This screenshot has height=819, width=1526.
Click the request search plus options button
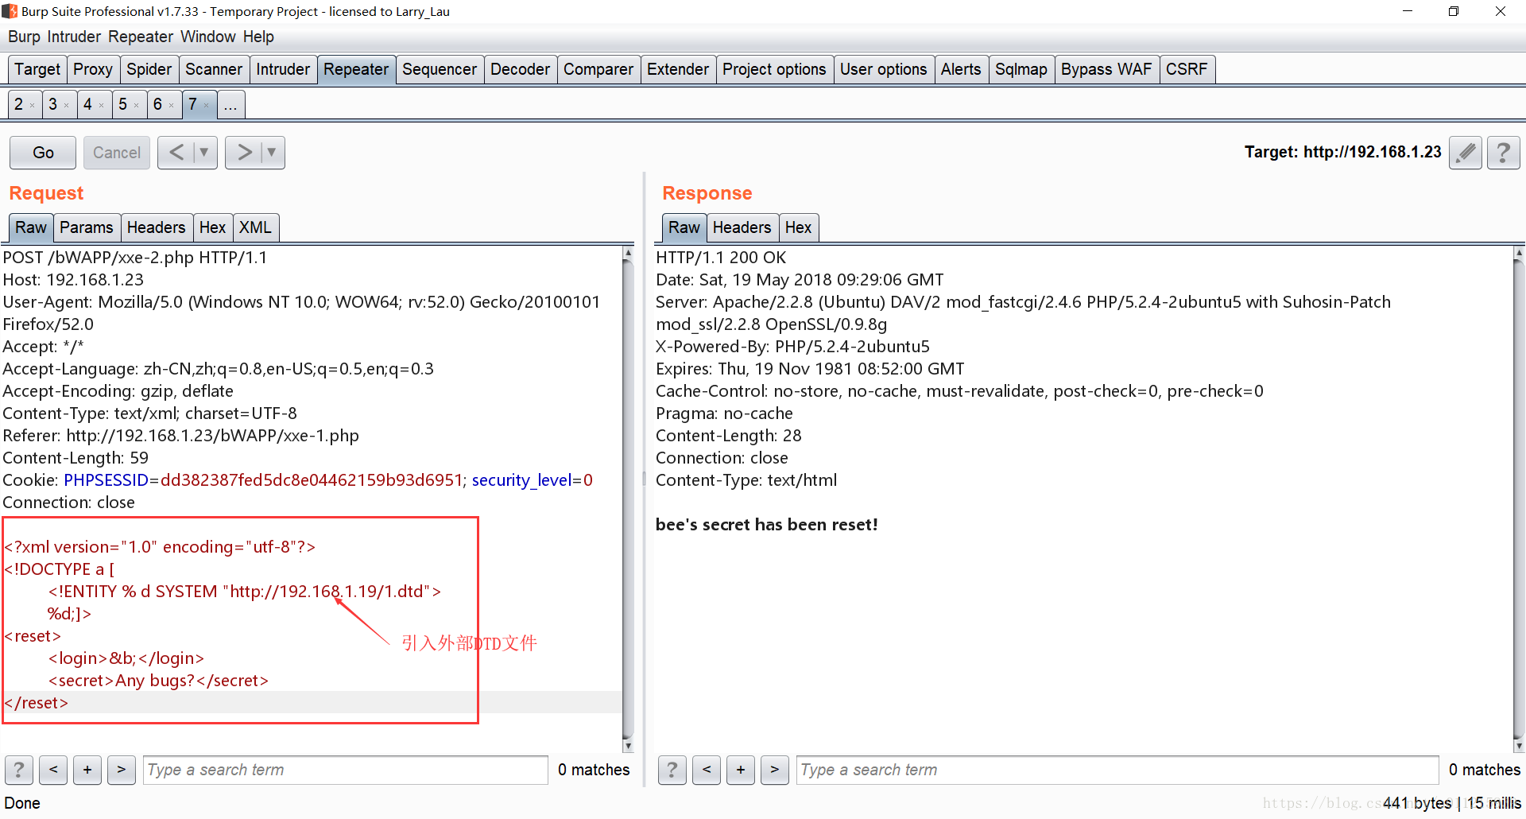pyautogui.click(x=87, y=770)
